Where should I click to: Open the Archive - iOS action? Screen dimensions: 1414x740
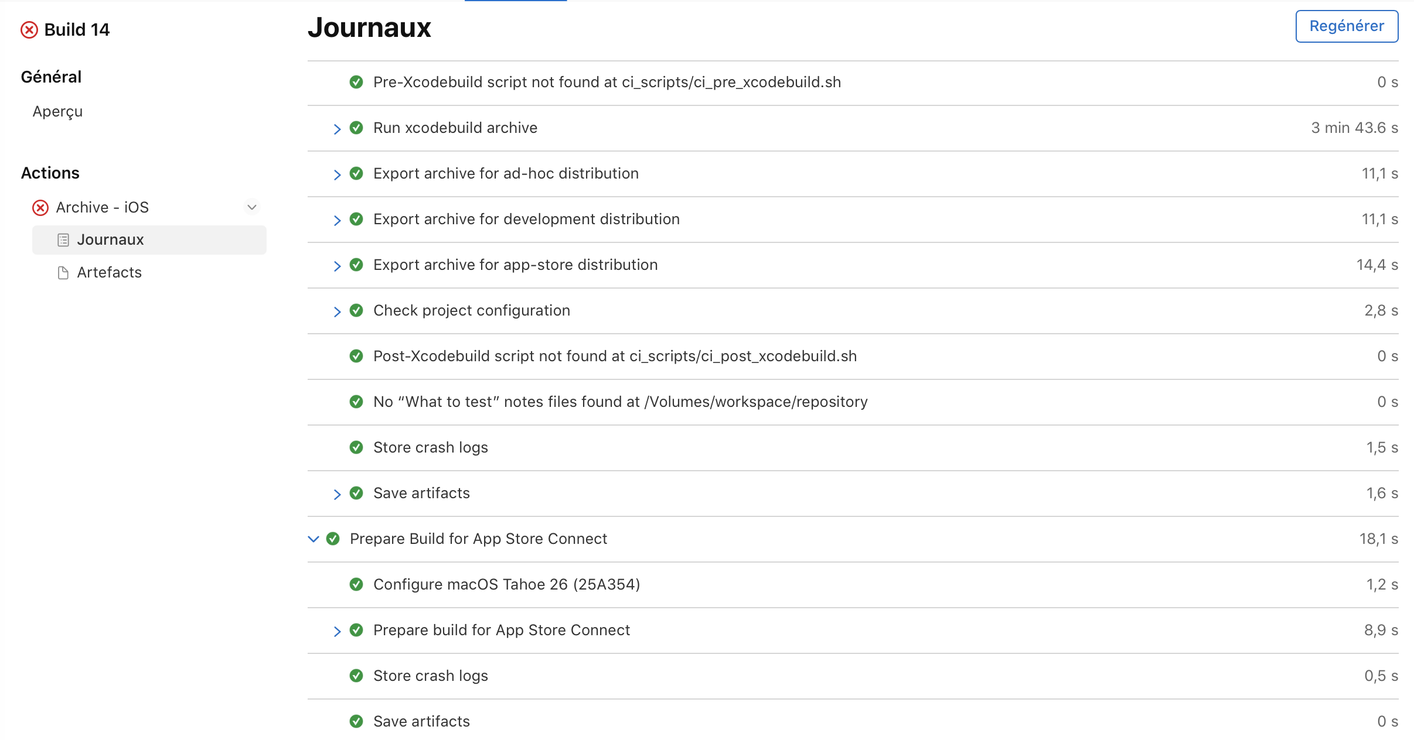pyautogui.click(x=103, y=207)
